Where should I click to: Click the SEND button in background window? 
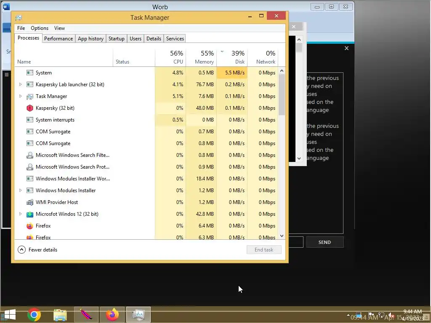pyautogui.click(x=325, y=243)
